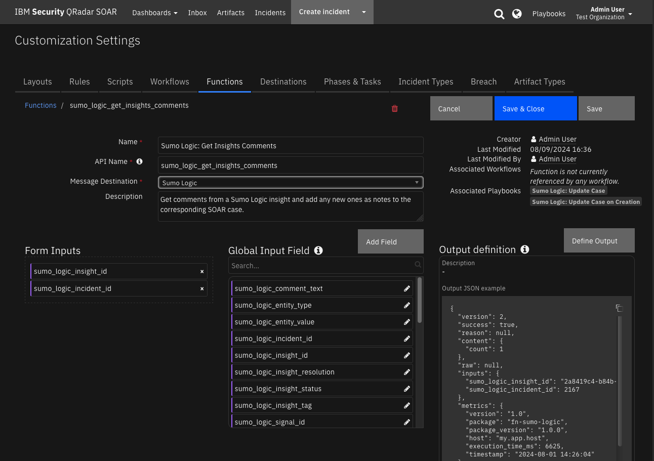This screenshot has width=654, height=461.
Task: Edit sumo_logic_insight_status pencil icon
Action: point(407,389)
